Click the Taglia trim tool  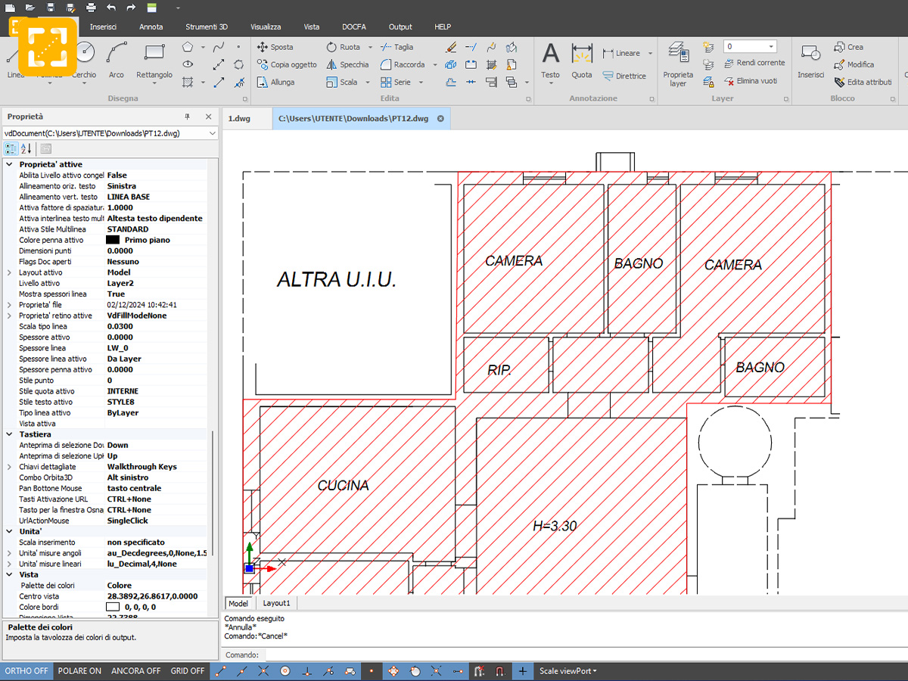coord(397,47)
